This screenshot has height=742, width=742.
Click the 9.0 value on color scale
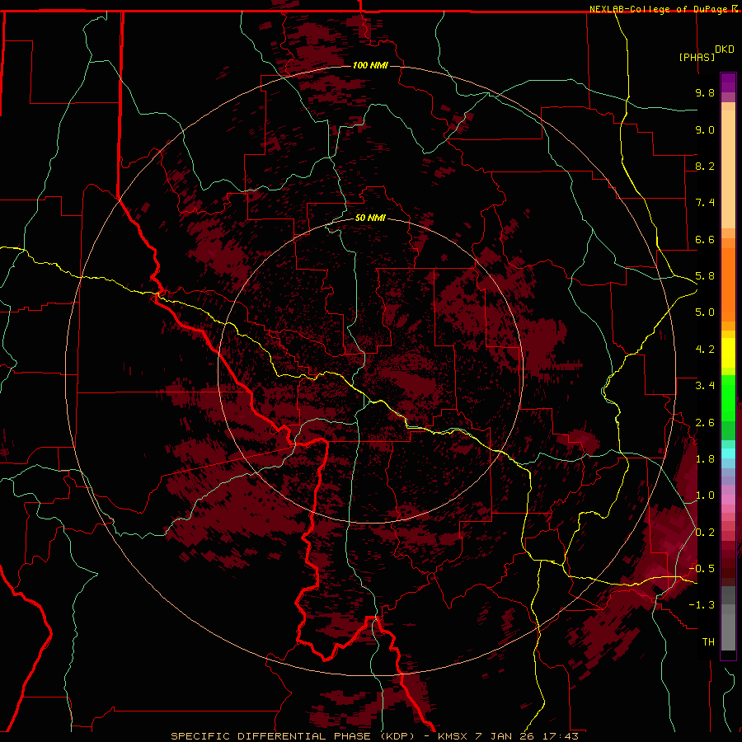pos(705,129)
